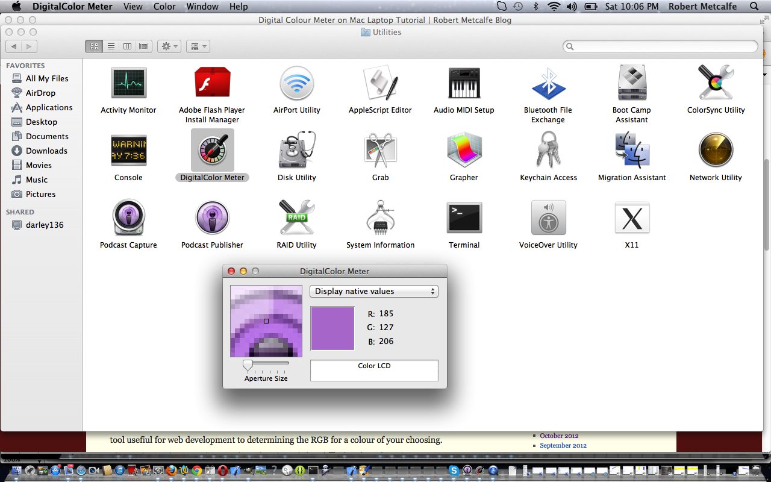The width and height of the screenshot is (771, 482).
Task: Open the DigitalColor Meter application menu
Action: [x=72, y=7]
